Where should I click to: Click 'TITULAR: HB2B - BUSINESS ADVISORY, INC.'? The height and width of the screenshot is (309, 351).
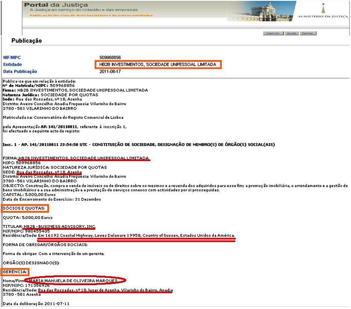point(49,226)
